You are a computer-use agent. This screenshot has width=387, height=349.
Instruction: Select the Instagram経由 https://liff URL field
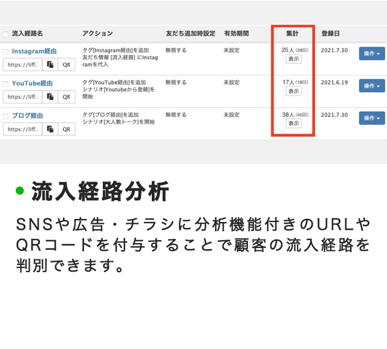[23, 65]
